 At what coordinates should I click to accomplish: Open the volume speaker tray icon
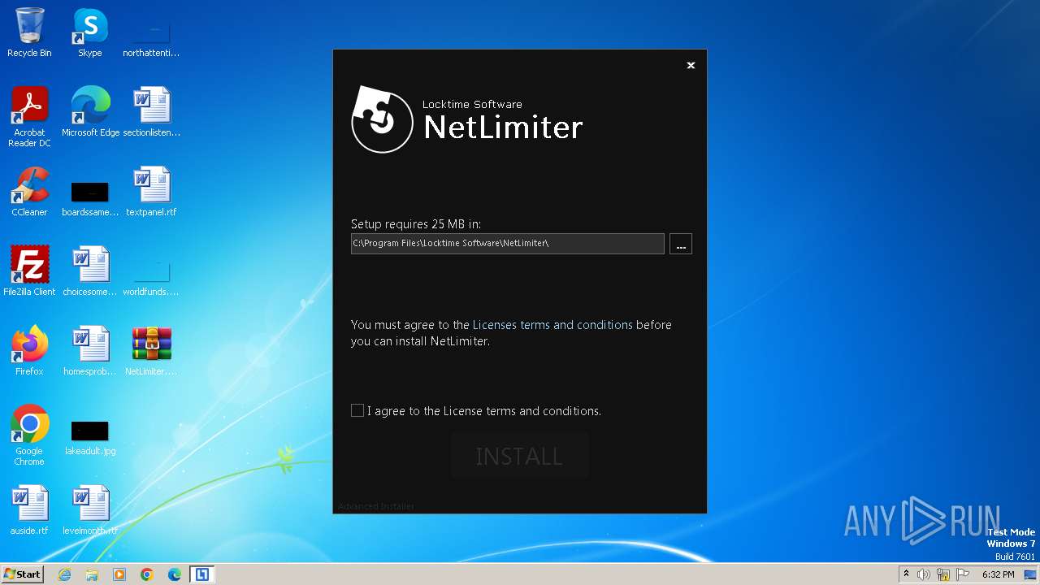(x=924, y=574)
